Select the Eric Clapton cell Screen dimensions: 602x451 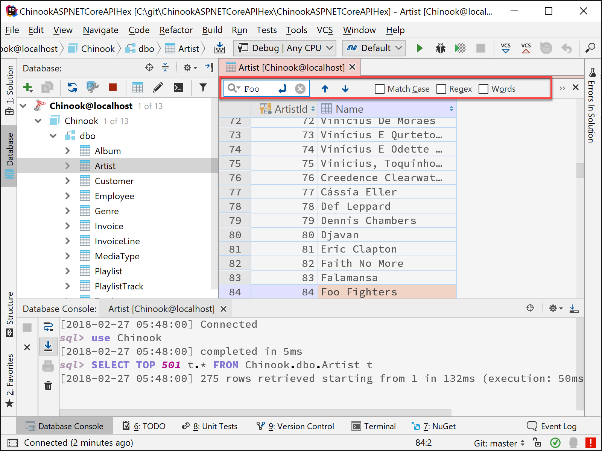(x=387, y=249)
